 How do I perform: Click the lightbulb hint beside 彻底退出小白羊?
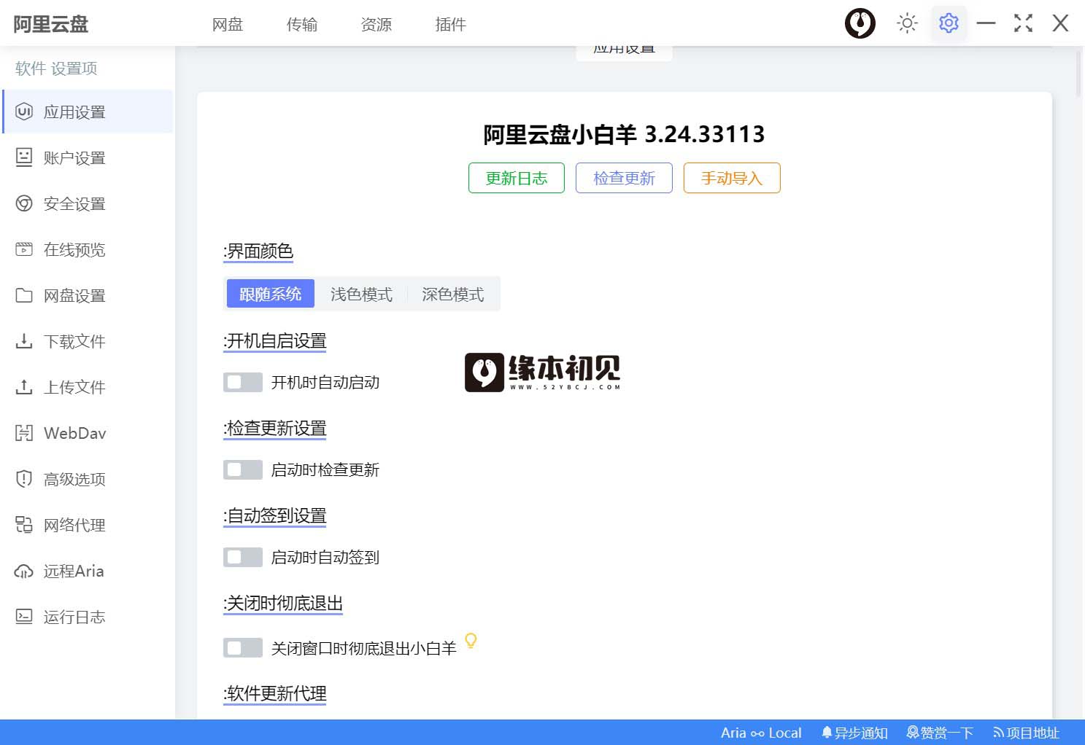click(471, 641)
